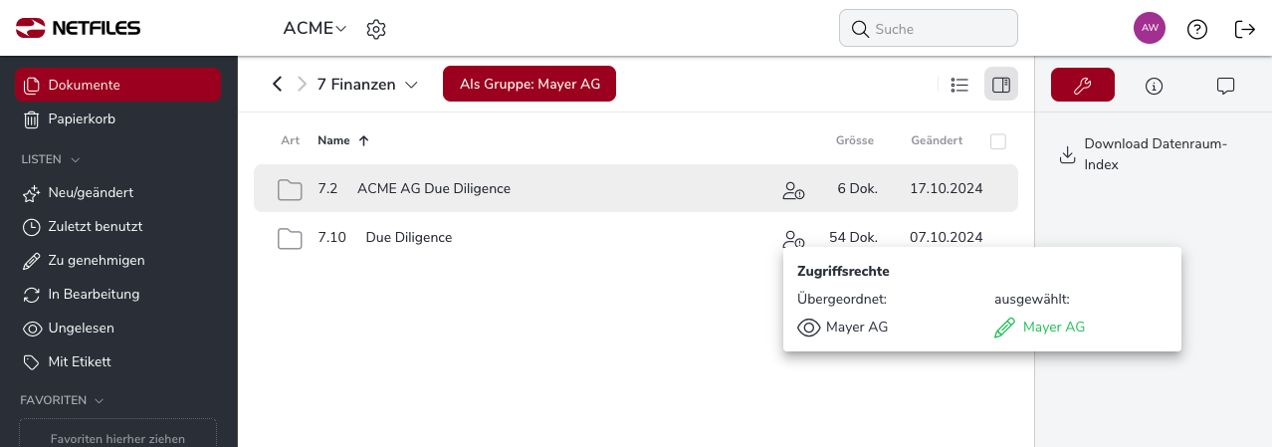This screenshot has width=1272, height=447.
Task: Go back with the left arrow
Action: (278, 85)
